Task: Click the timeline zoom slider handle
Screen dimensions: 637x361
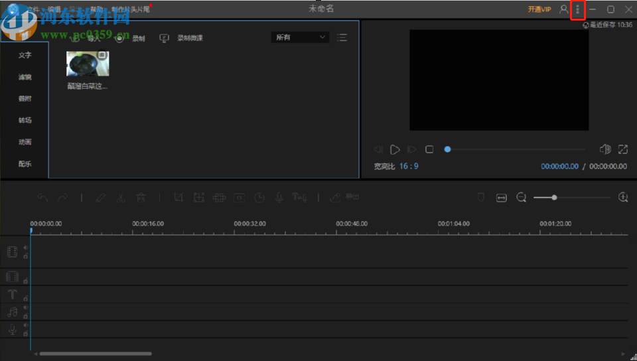Action: coord(554,197)
